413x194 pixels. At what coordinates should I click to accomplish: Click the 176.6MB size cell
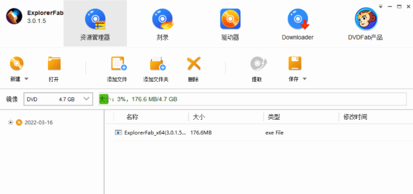click(201, 133)
